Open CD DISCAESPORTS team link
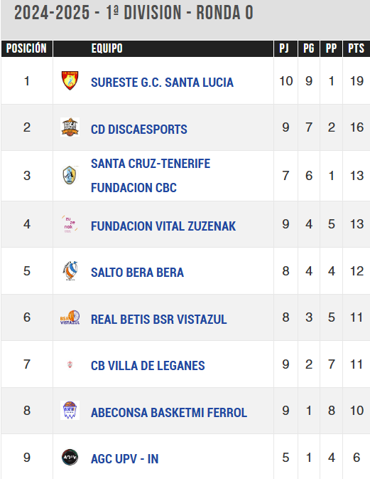This screenshot has height=479, width=370. (139, 130)
